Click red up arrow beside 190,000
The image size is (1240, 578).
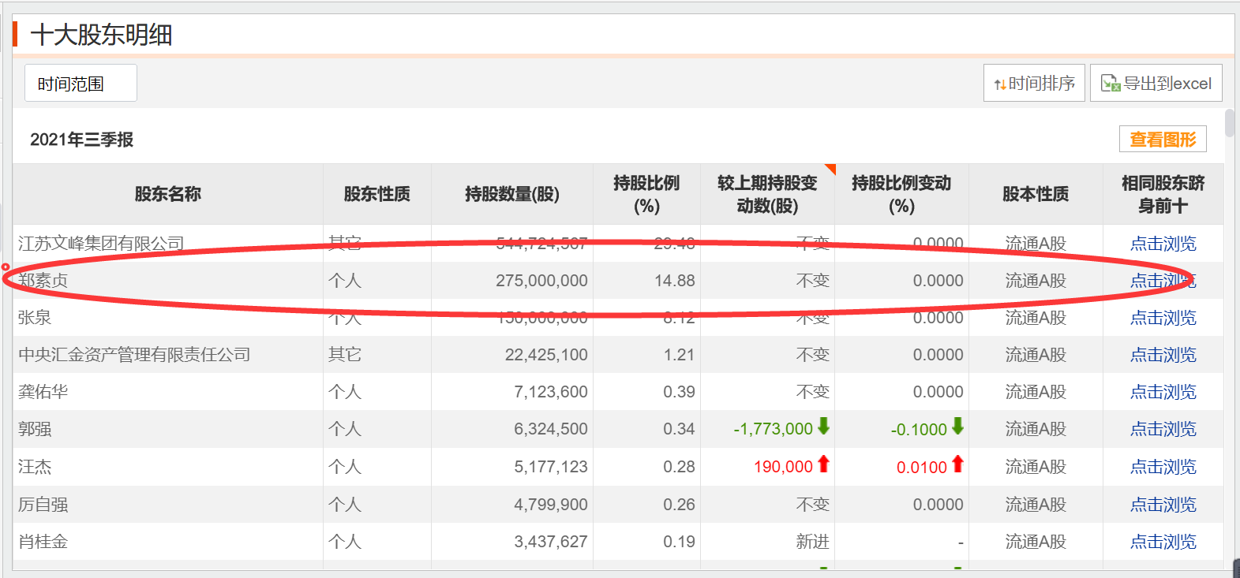click(823, 464)
